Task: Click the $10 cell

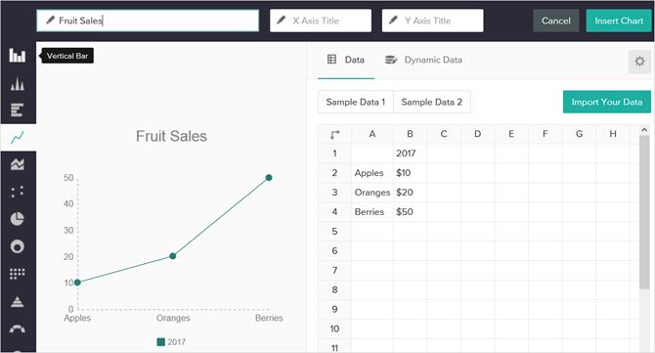Action: pyautogui.click(x=410, y=173)
